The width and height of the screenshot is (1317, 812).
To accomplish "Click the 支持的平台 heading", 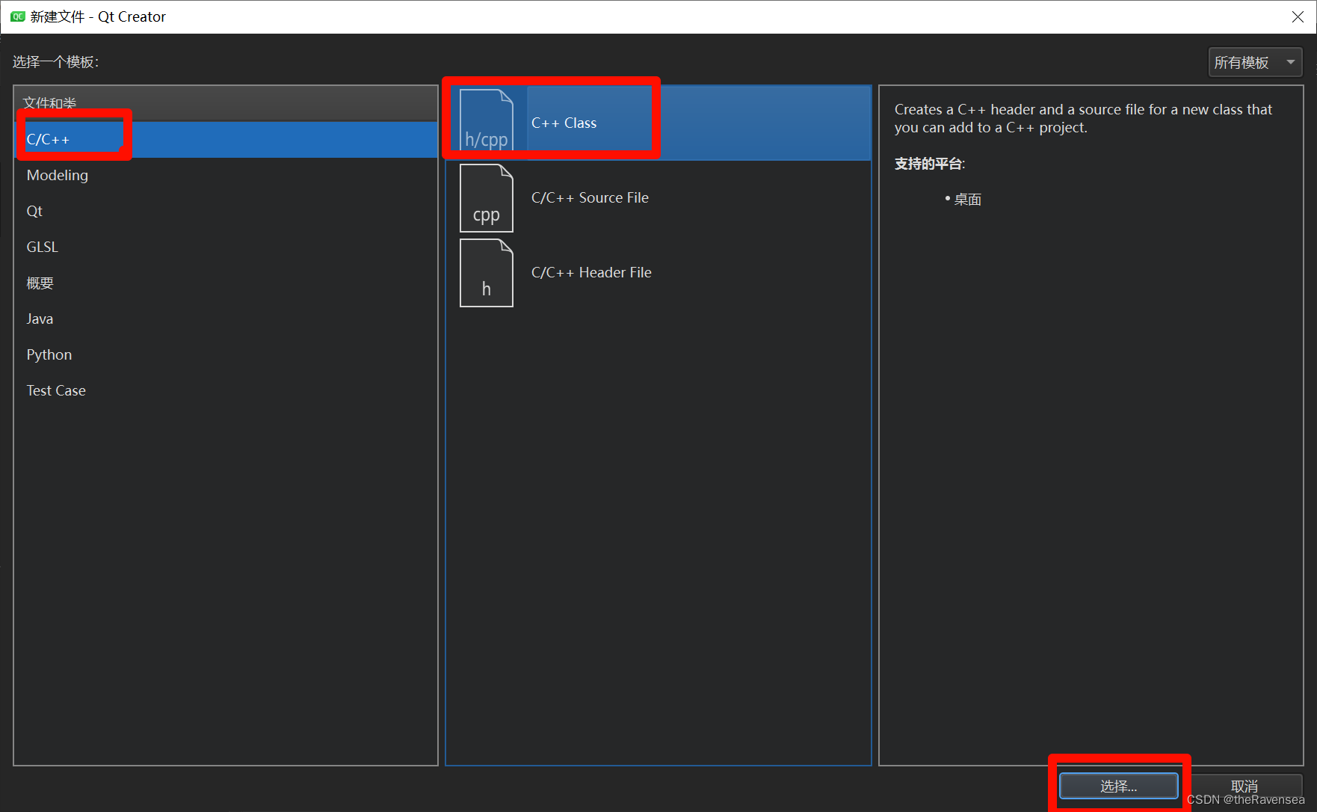I will tap(930, 164).
